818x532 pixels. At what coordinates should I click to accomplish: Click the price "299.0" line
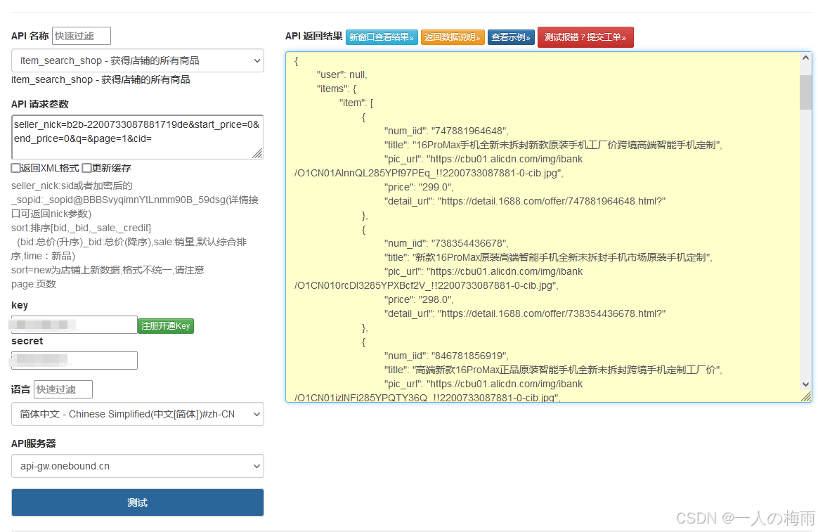click(419, 187)
